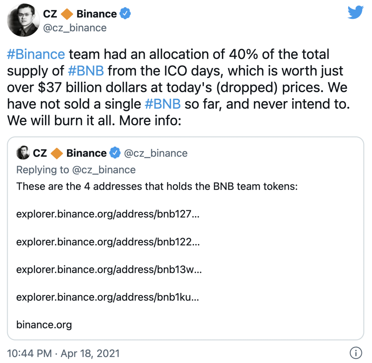Open the large CZ profile photo
Viewport: 372px width, 363px height.
(x=23, y=20)
